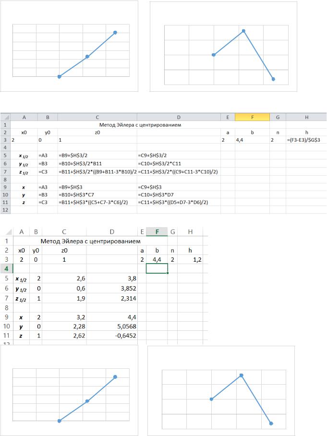This screenshot has height=436, width=327.
Task: Click highest point of rising chart above formula sheet
Action: [x=115, y=33]
